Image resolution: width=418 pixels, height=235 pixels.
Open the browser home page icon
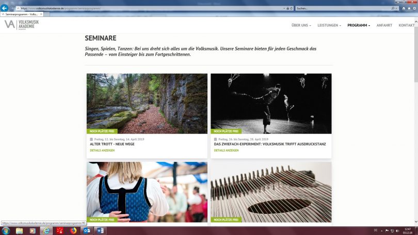tap(404, 8)
